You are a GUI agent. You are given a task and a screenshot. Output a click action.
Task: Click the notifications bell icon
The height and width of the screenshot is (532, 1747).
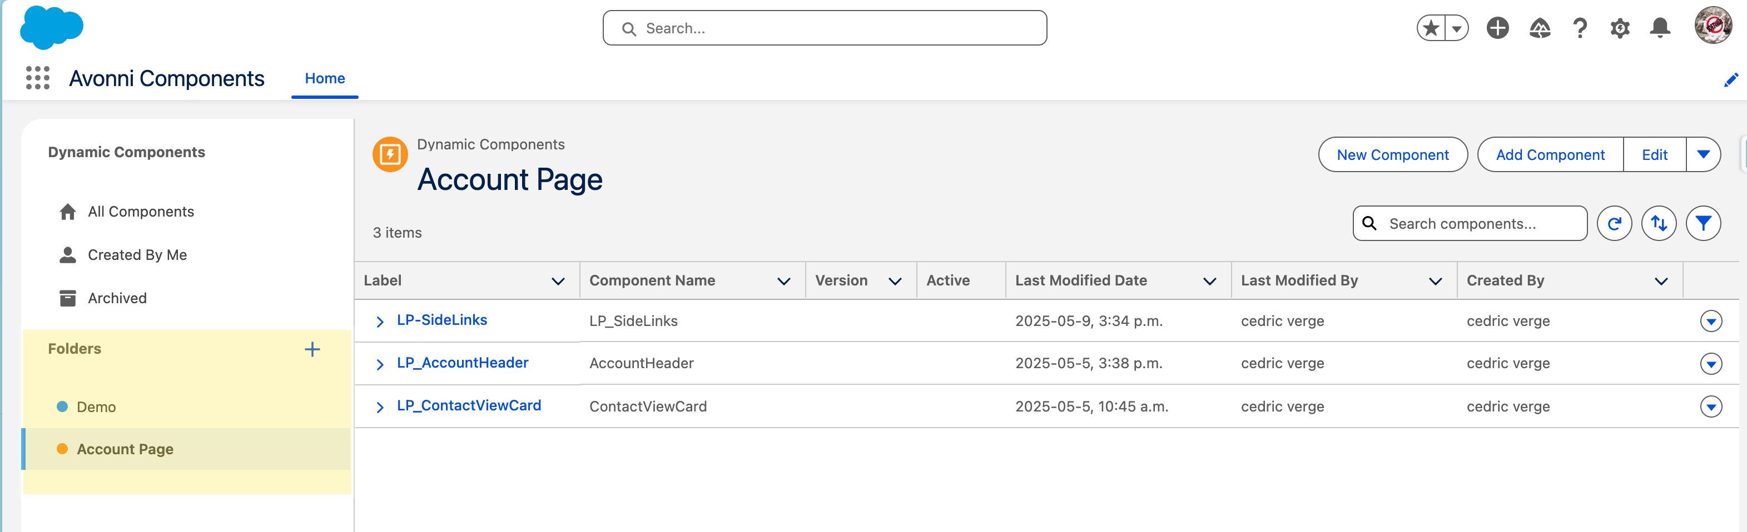tap(1660, 28)
